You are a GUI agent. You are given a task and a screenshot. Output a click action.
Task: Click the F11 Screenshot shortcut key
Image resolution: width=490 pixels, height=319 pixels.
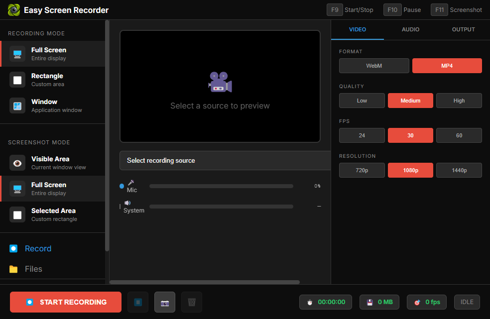point(439,10)
